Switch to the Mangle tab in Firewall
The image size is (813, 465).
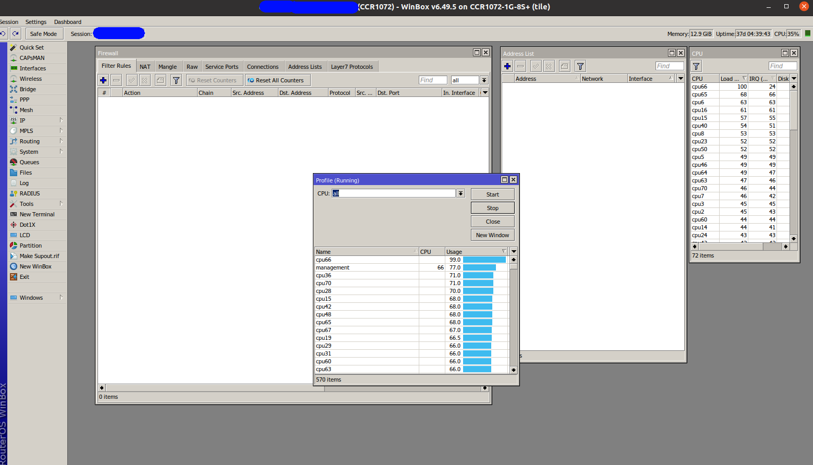[x=167, y=67]
